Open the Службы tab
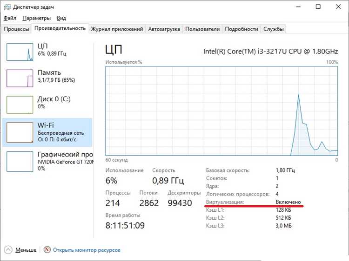349x261 pixels. click(x=273, y=29)
